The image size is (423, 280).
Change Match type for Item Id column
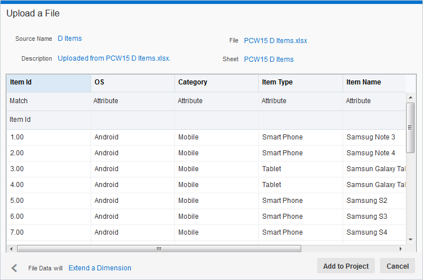pyautogui.click(x=49, y=101)
